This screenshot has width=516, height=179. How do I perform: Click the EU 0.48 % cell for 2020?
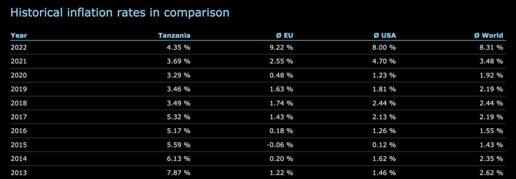coord(280,75)
